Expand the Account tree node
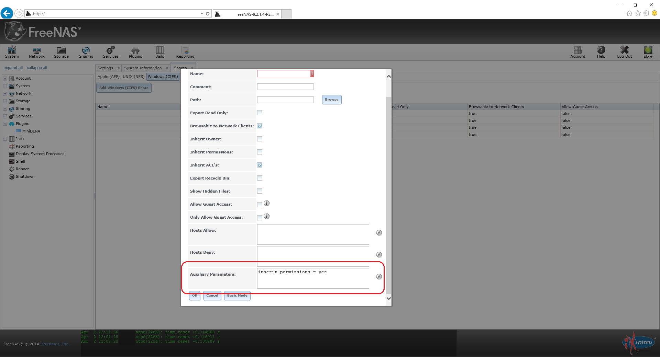The height and width of the screenshot is (357, 660). click(x=5, y=79)
